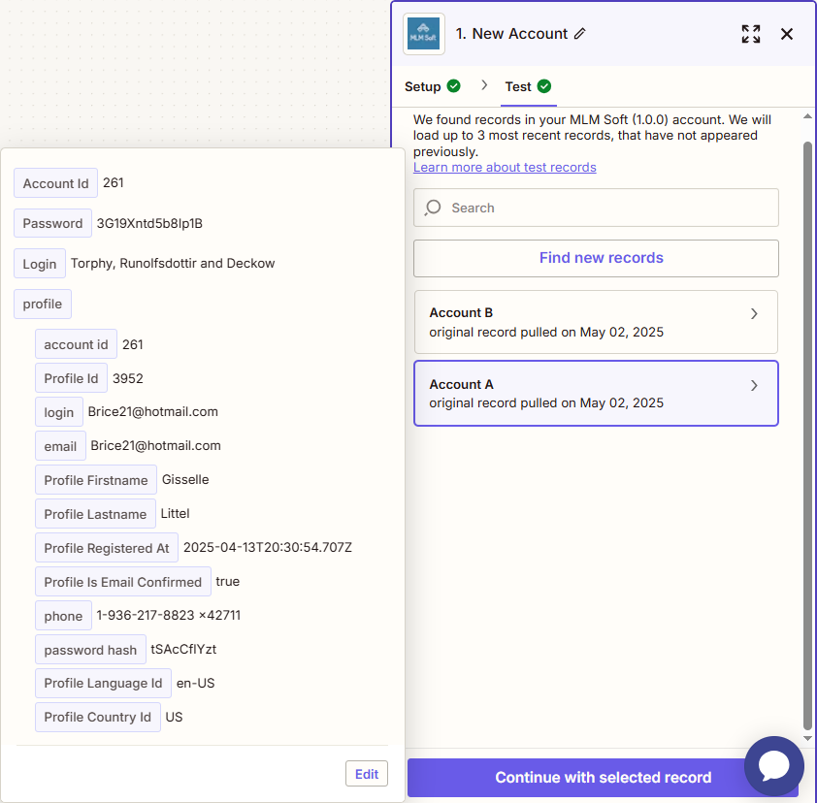This screenshot has height=803, width=817.
Task: Click the green checkmark next to Test
Action: point(544,86)
